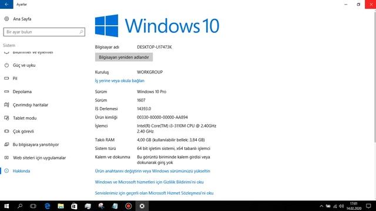
Task: Select Depolama in the sidebar
Action: (22, 91)
